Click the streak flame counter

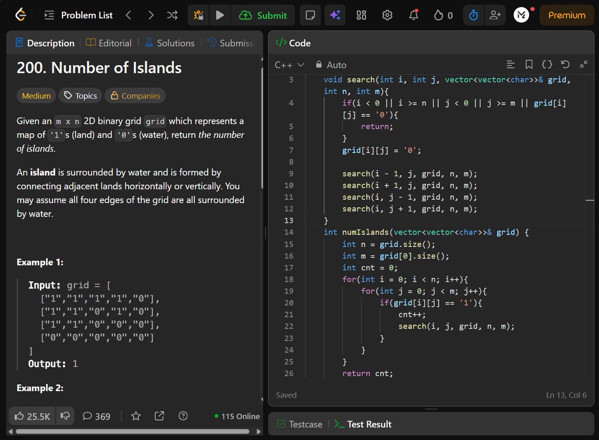tap(443, 15)
